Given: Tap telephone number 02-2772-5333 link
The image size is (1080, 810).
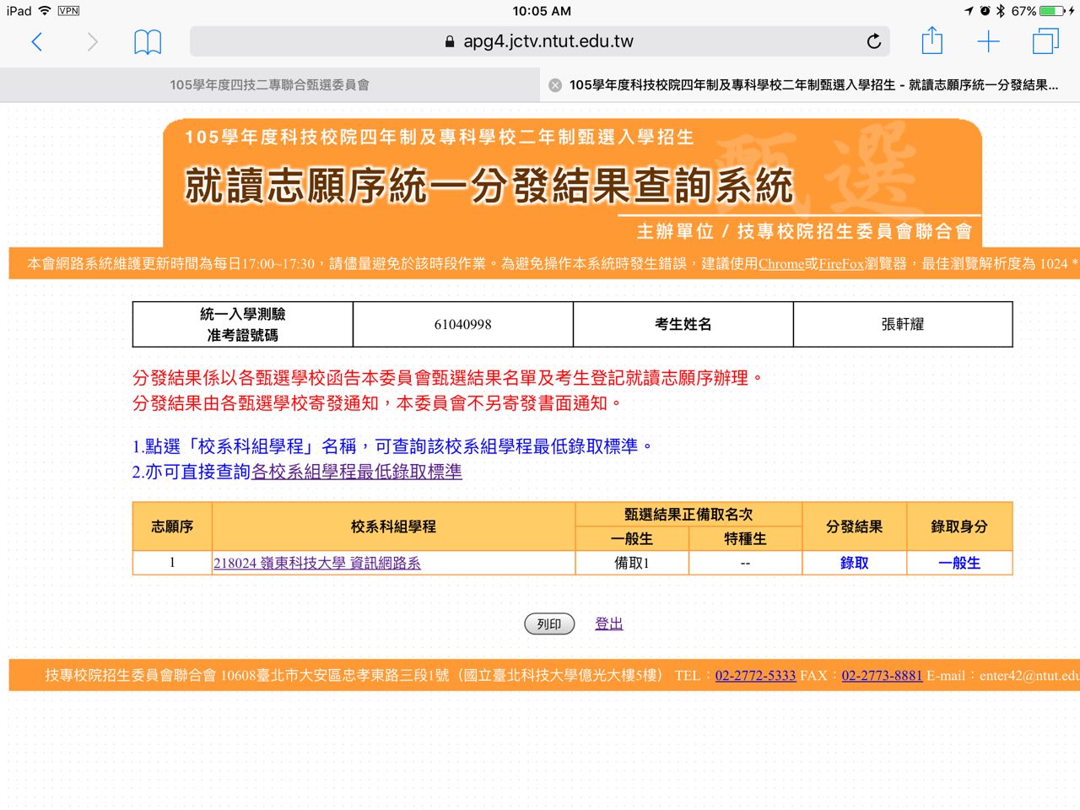Looking at the screenshot, I should tap(755, 676).
